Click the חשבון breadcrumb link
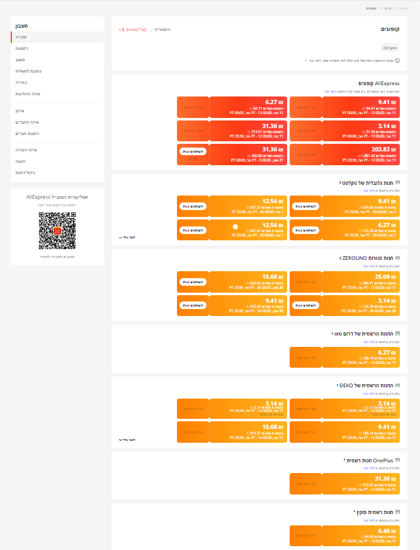Viewport: 420px width, 550px height. point(404,8)
